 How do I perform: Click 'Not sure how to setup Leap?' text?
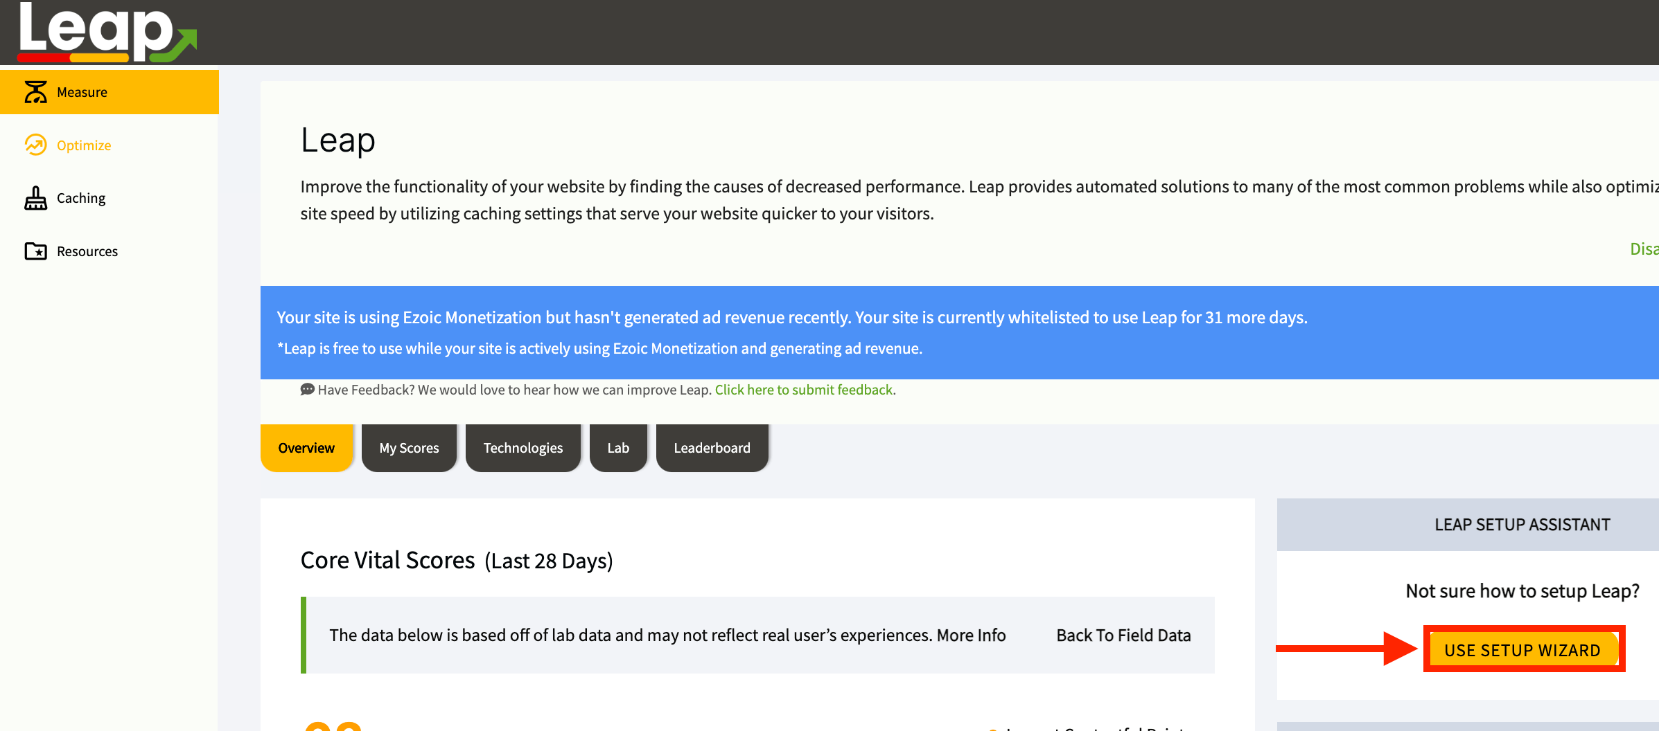coord(1522,590)
